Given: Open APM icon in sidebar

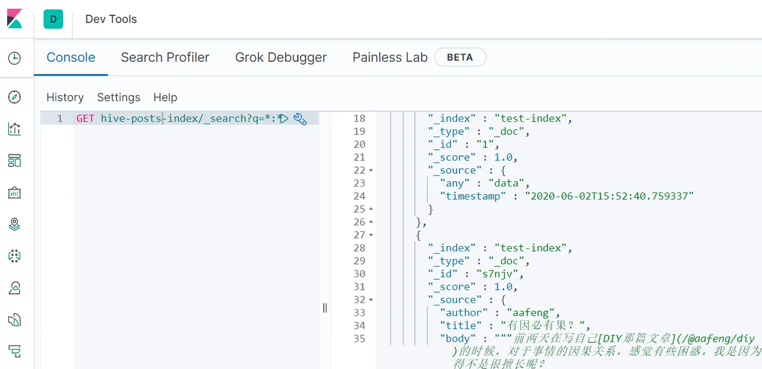Looking at the screenshot, I should point(14,352).
